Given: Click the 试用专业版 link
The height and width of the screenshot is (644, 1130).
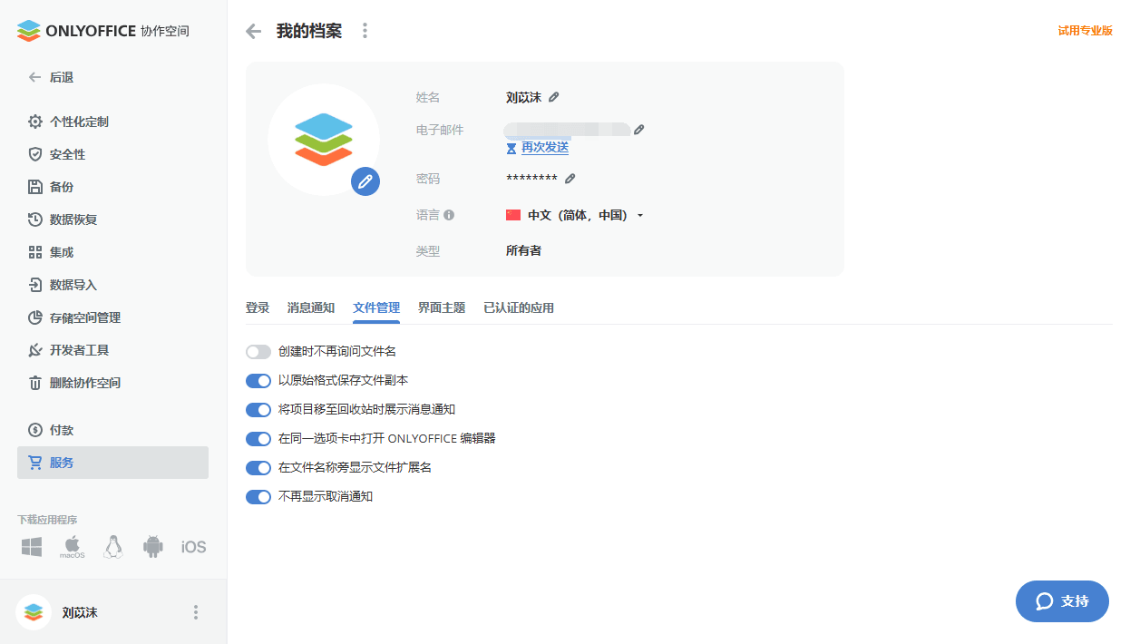Looking at the screenshot, I should (1086, 30).
